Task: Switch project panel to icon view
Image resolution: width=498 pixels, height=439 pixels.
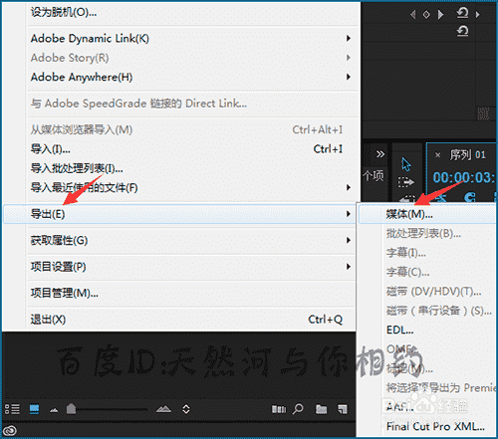Action: [x=34, y=409]
